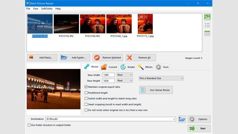Screen dimensions: 238x134
Task: Click the Images count: 5 label
Action: tap(193, 58)
